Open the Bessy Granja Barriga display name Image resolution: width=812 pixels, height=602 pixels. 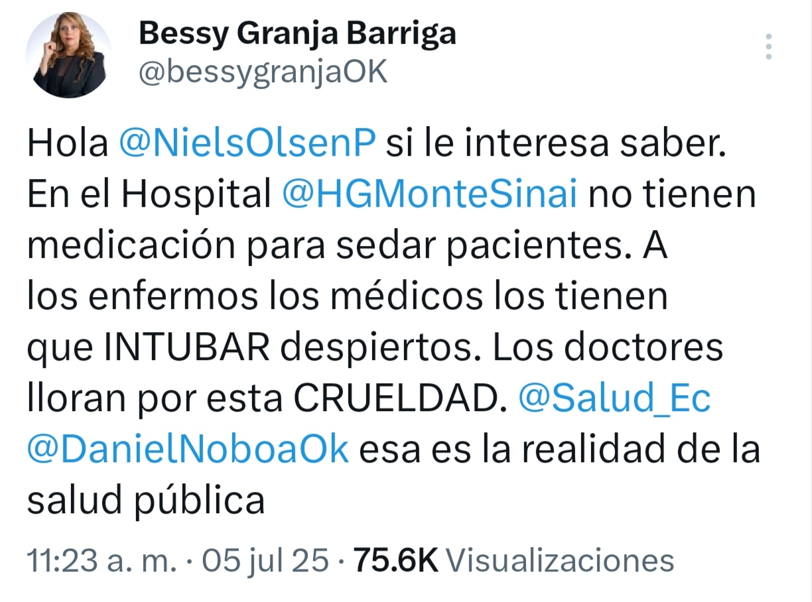(297, 32)
